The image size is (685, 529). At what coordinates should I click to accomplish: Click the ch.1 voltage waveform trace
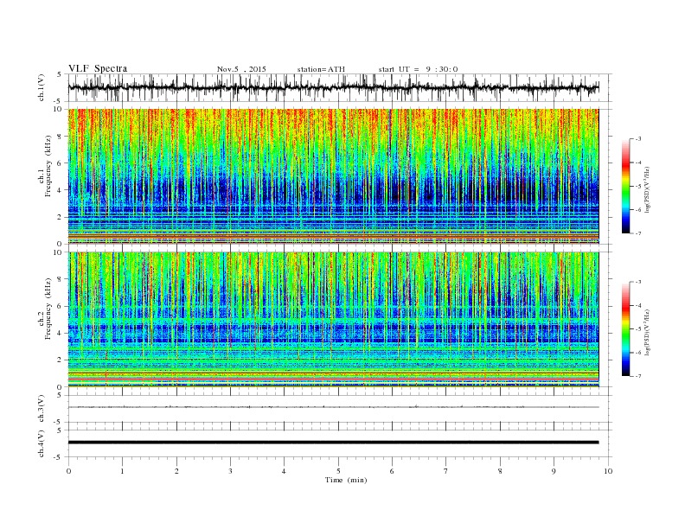[x=333, y=87]
